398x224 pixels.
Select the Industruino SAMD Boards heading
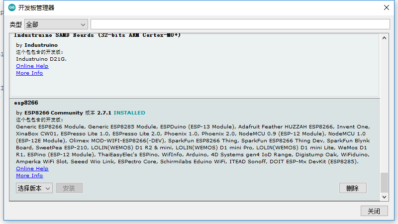pyautogui.click(x=98, y=35)
